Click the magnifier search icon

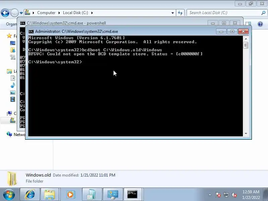(x=263, y=13)
